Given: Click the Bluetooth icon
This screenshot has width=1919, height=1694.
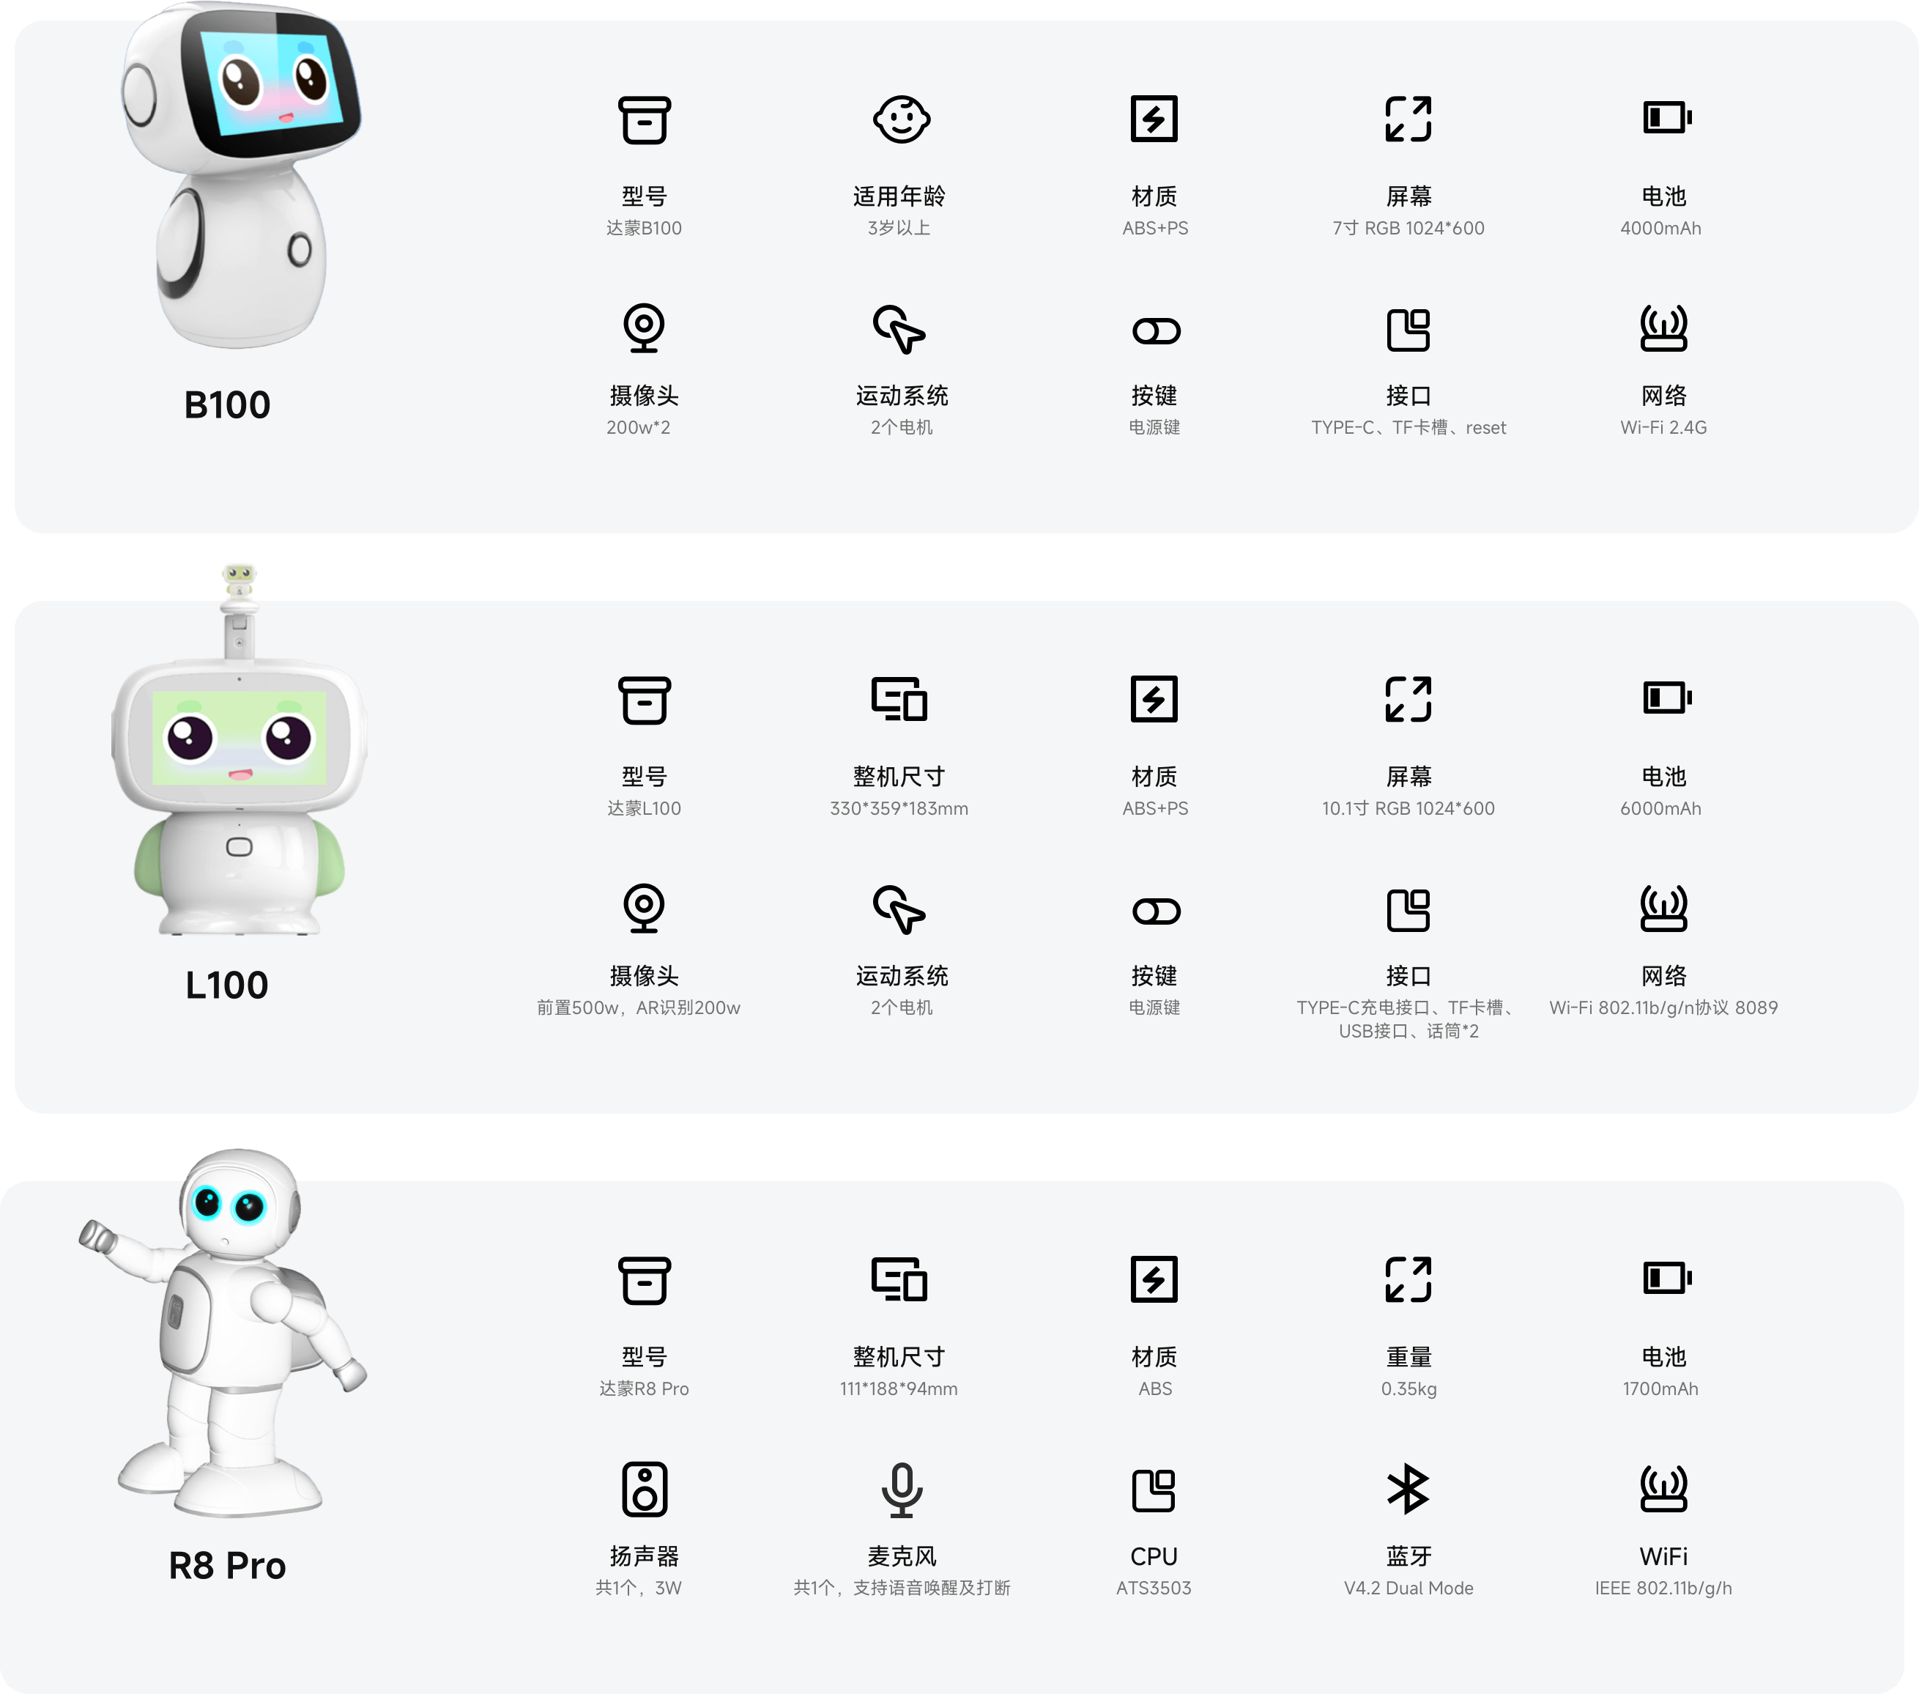Looking at the screenshot, I should coord(1408,1490).
